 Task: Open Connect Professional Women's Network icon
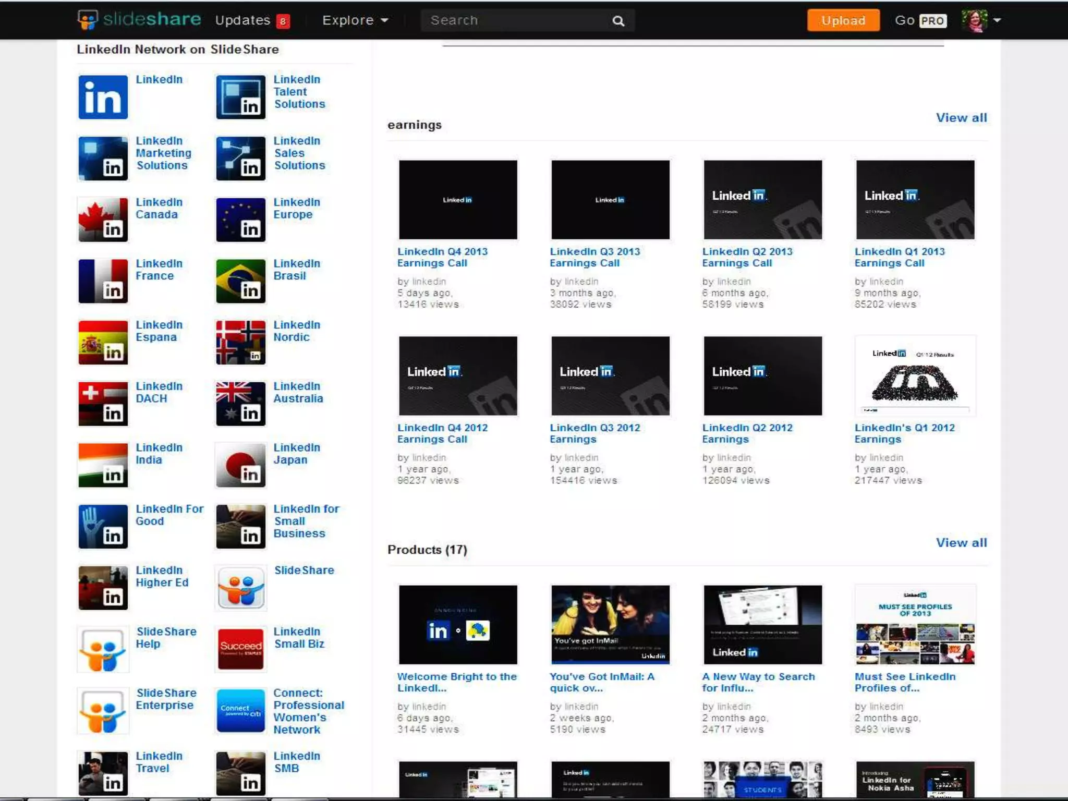tap(240, 710)
